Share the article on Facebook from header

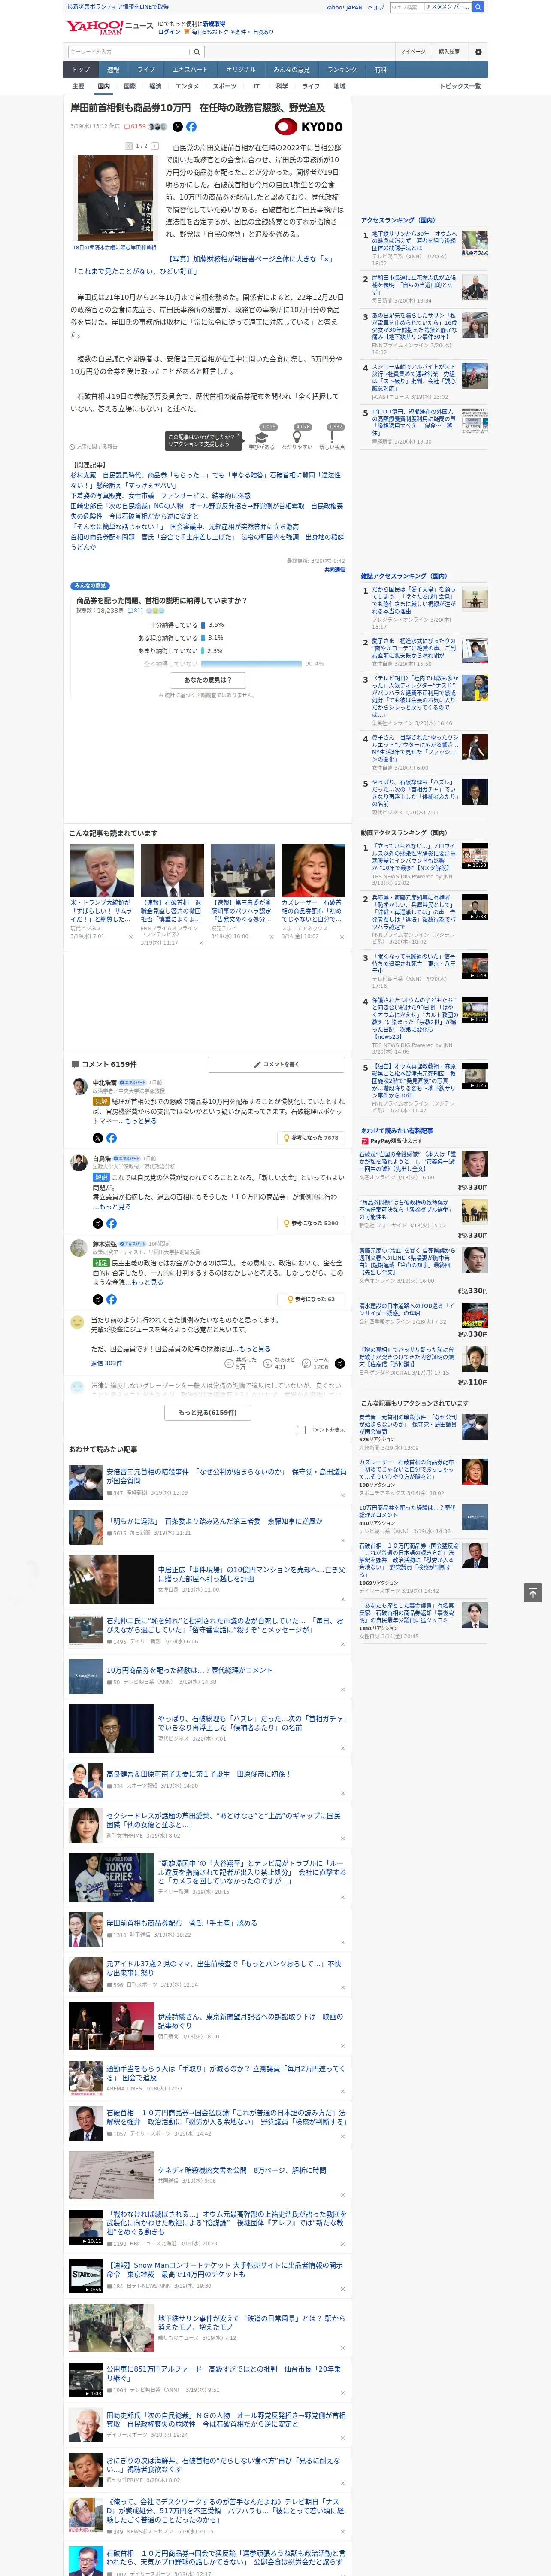[x=191, y=127]
